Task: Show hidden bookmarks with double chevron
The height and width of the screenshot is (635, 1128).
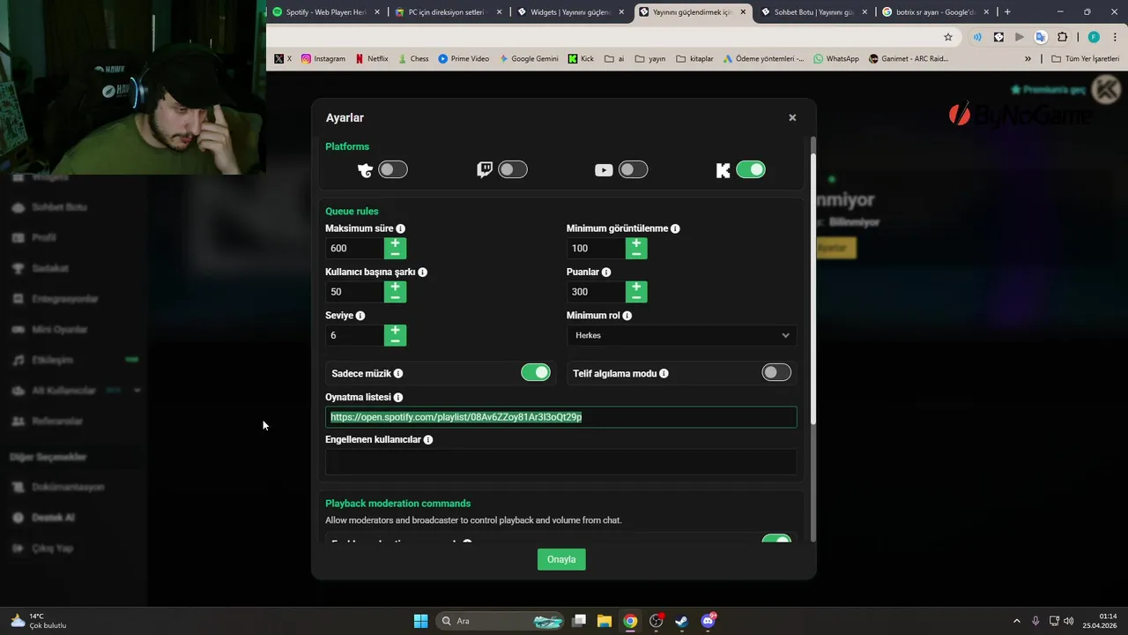Action: [1028, 59]
